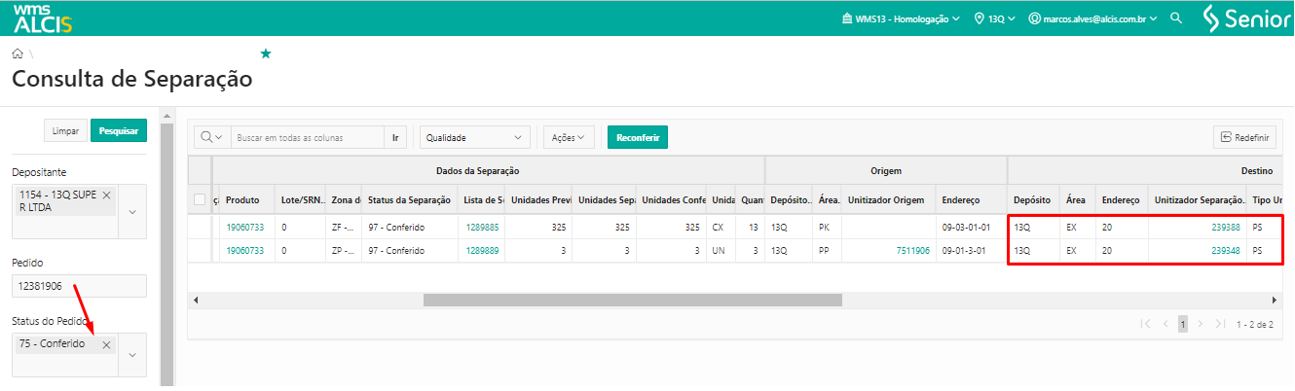The image size is (1295, 391).
Task: Expand the Status do Pedido dropdown arrow
Action: (132, 355)
